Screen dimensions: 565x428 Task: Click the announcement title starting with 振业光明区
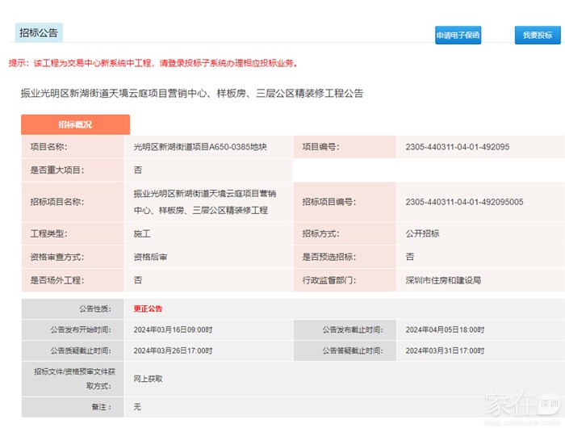(x=191, y=94)
